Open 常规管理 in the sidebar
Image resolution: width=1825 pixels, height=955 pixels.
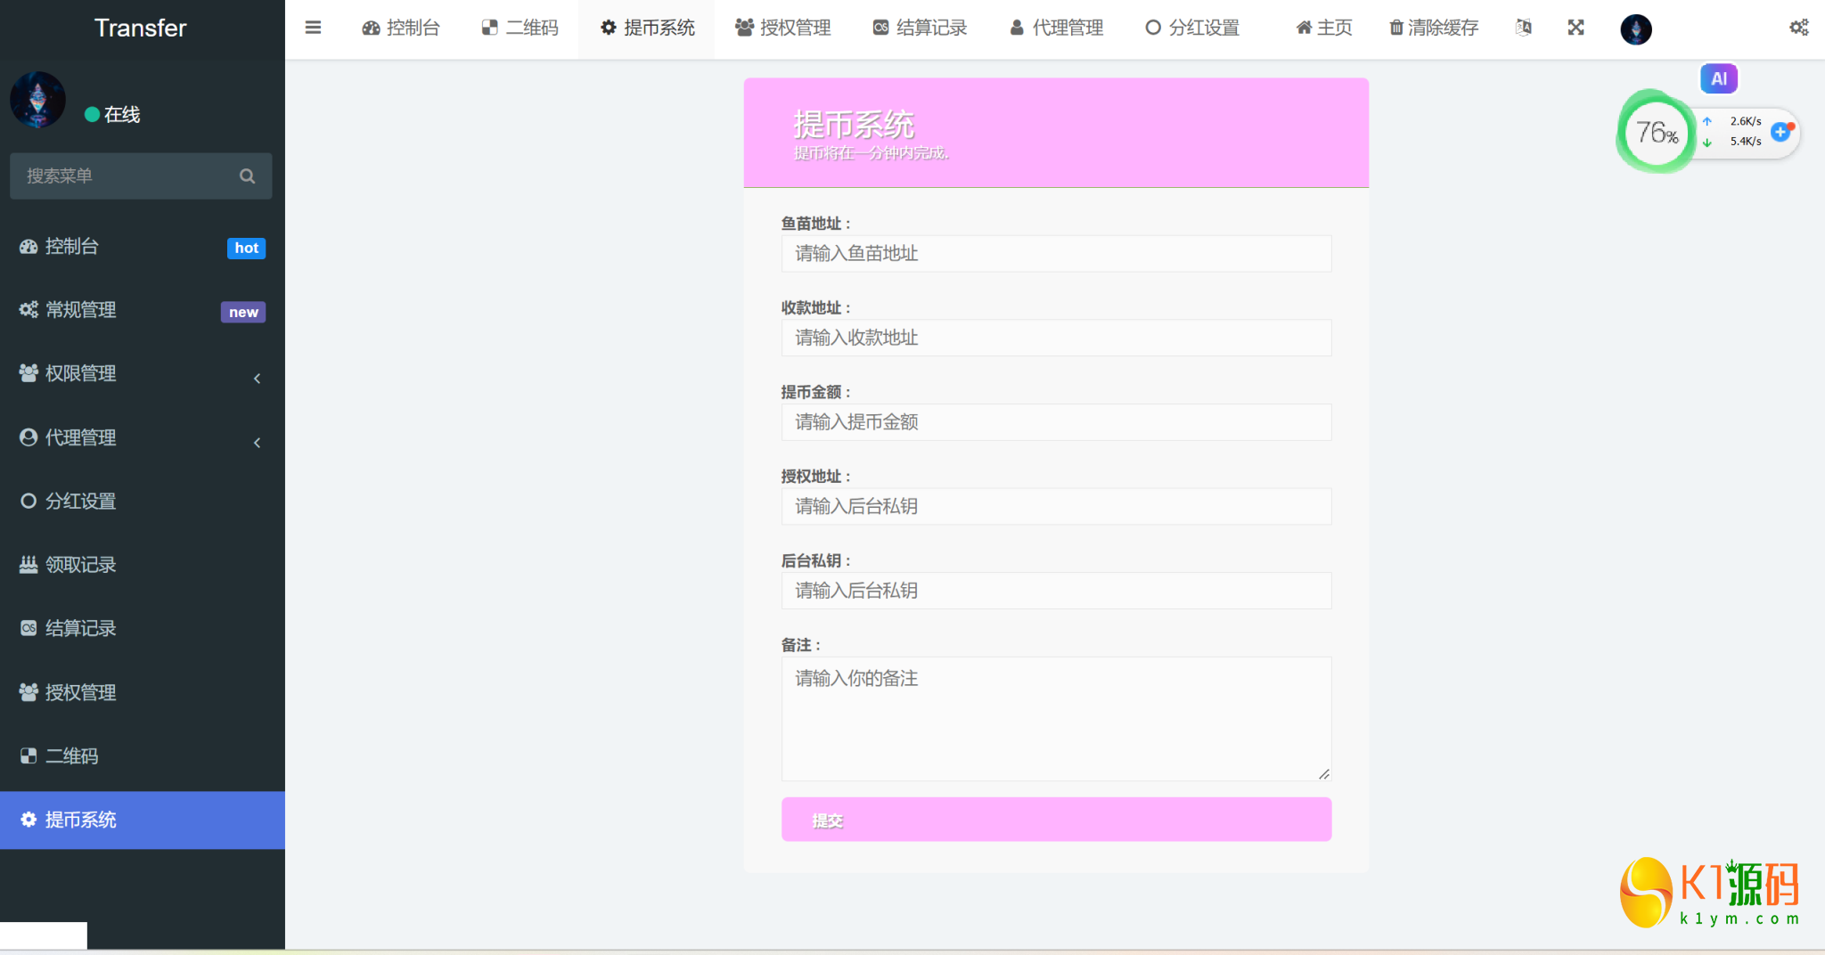(143, 310)
